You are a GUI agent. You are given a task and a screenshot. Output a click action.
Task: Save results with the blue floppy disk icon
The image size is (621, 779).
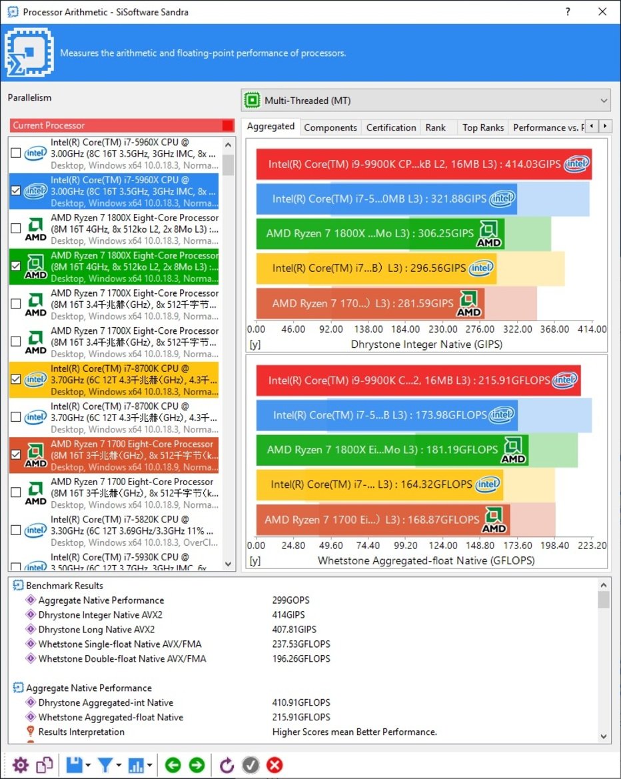(x=75, y=764)
